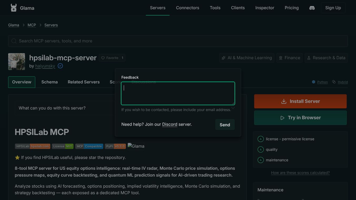Select Connectors in the top menu
The image size is (356, 200).
[187, 8]
